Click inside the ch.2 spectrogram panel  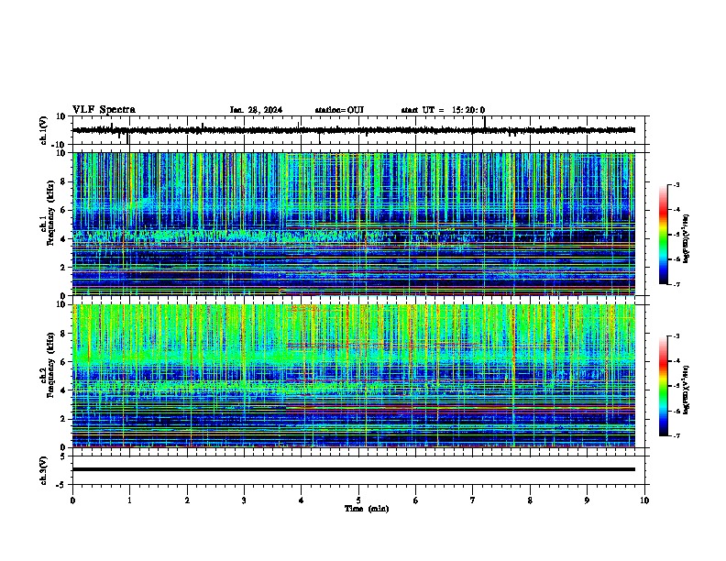tap(353, 376)
